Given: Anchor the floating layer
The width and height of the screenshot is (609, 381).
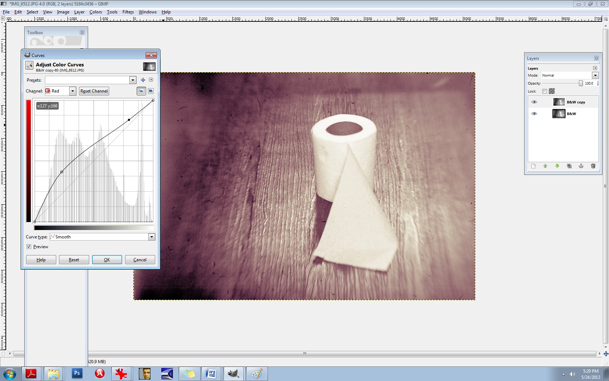Looking at the screenshot, I should (581, 166).
